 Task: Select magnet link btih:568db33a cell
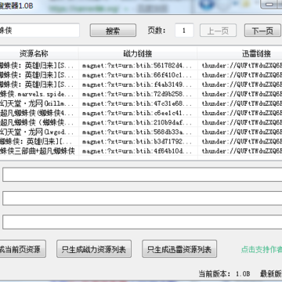[x=138, y=132]
